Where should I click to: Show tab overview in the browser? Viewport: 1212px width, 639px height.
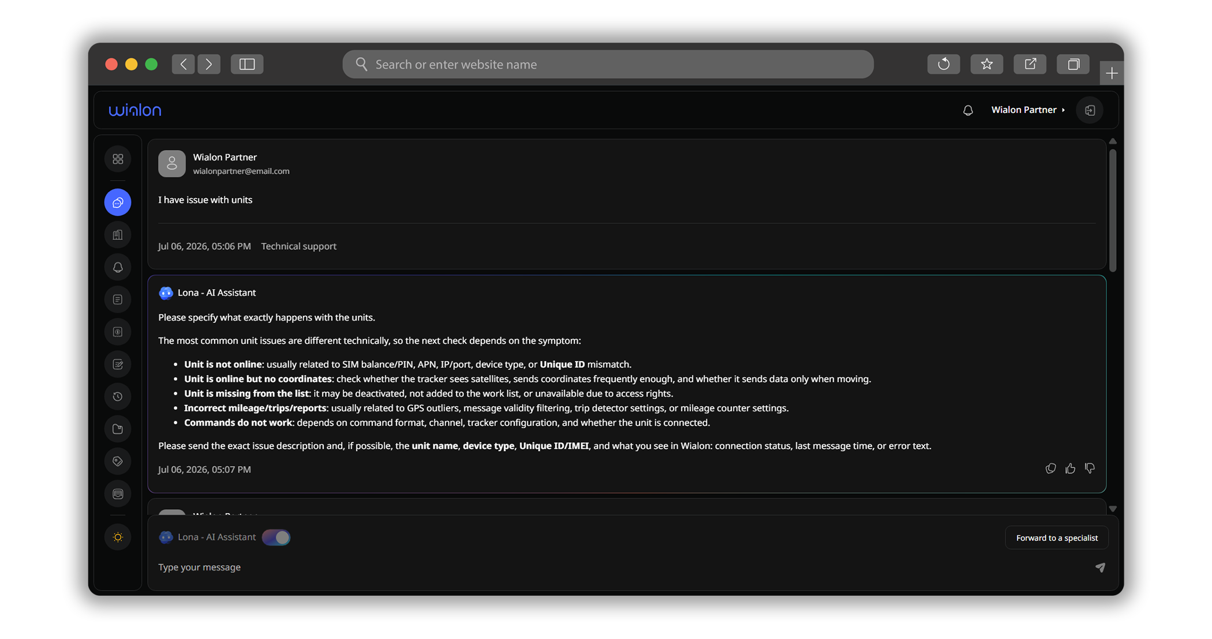pos(1073,64)
